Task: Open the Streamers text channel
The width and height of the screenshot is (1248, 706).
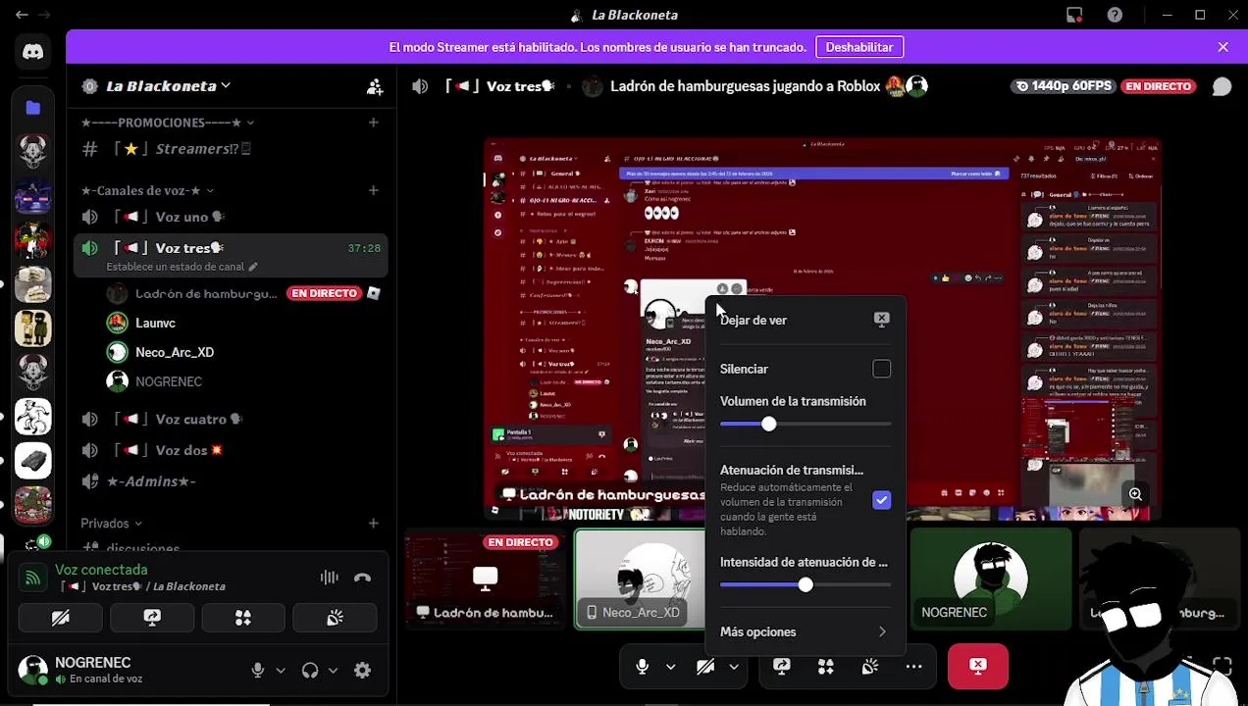Action: [231, 149]
